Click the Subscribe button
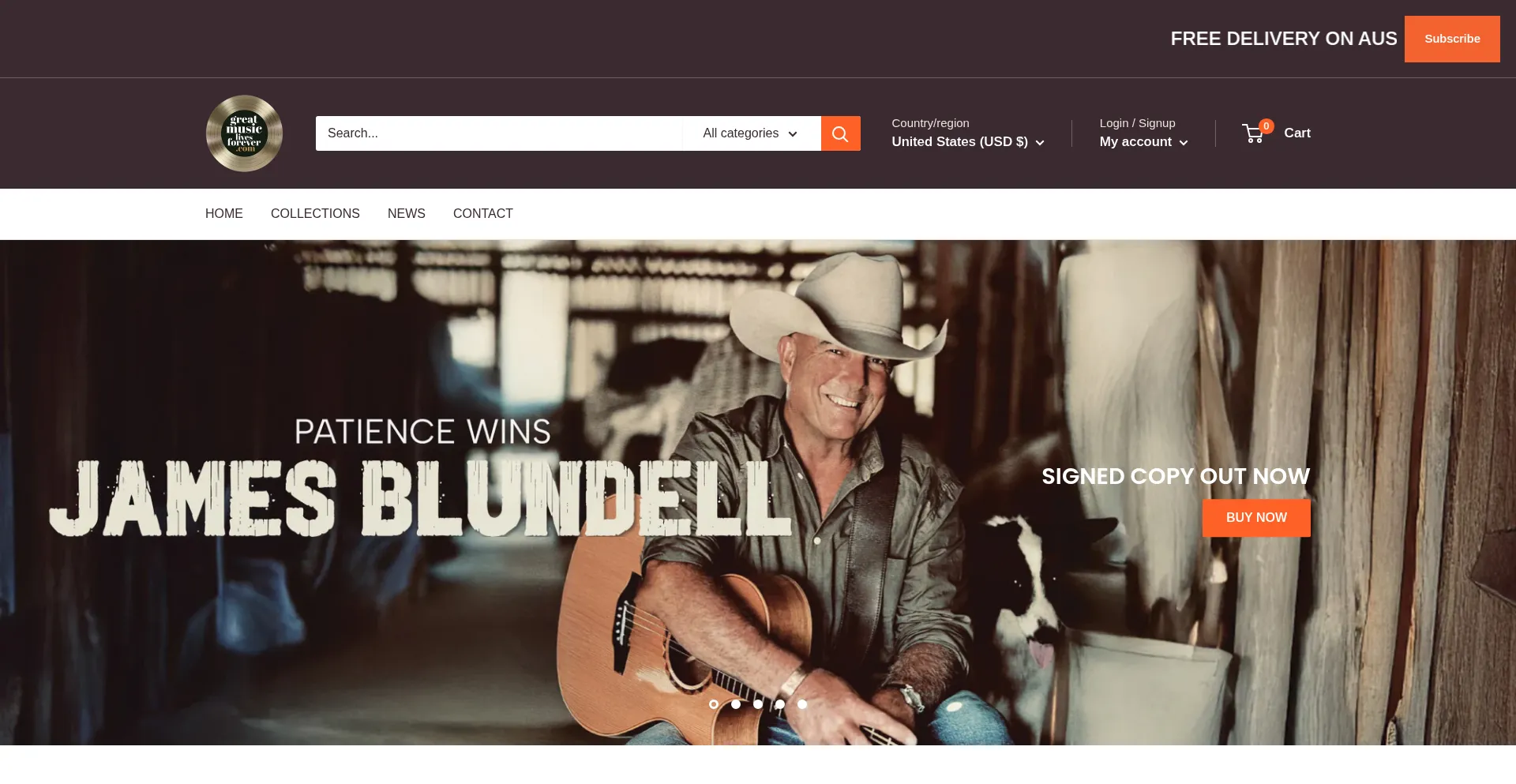1516x784 pixels. [1452, 39]
